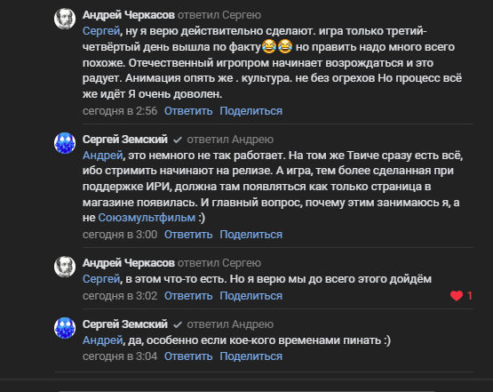Click verified checkmark on the last comment
493x392 pixels.
click(178, 324)
